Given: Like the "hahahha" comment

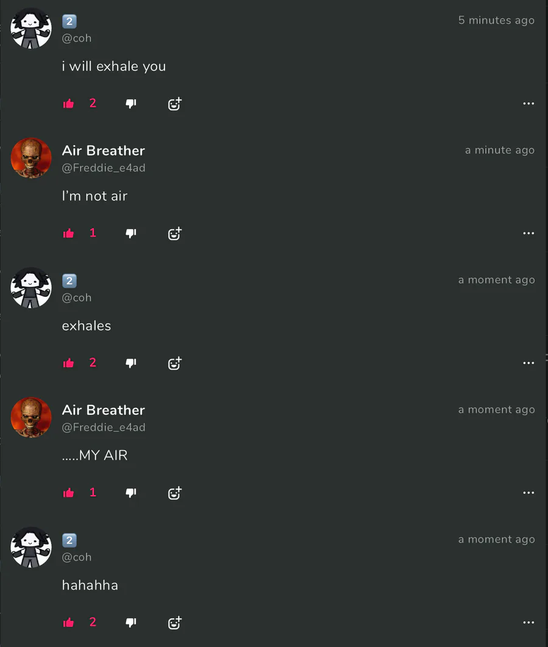Looking at the screenshot, I should point(68,623).
